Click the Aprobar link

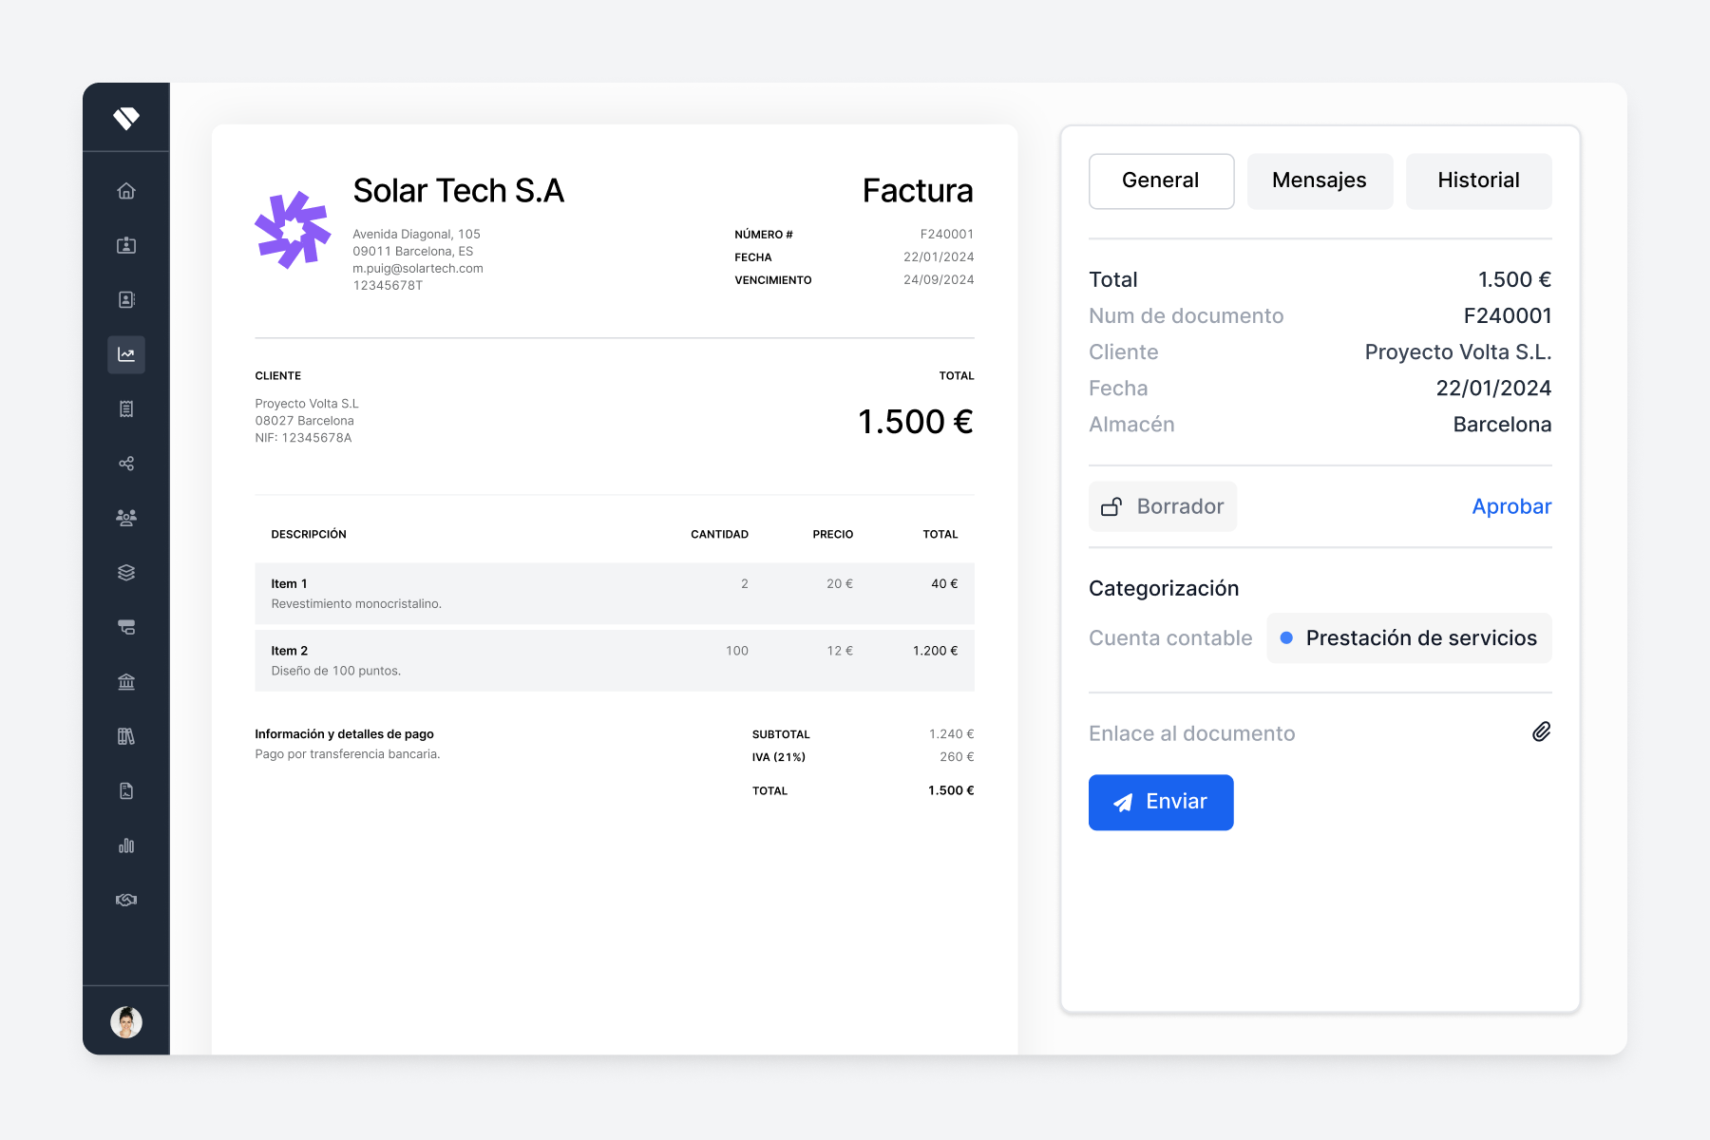(1511, 506)
